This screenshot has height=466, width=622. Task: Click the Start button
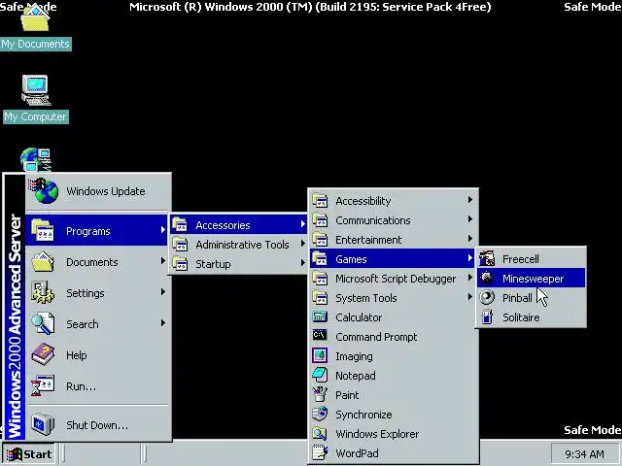[x=28, y=453]
